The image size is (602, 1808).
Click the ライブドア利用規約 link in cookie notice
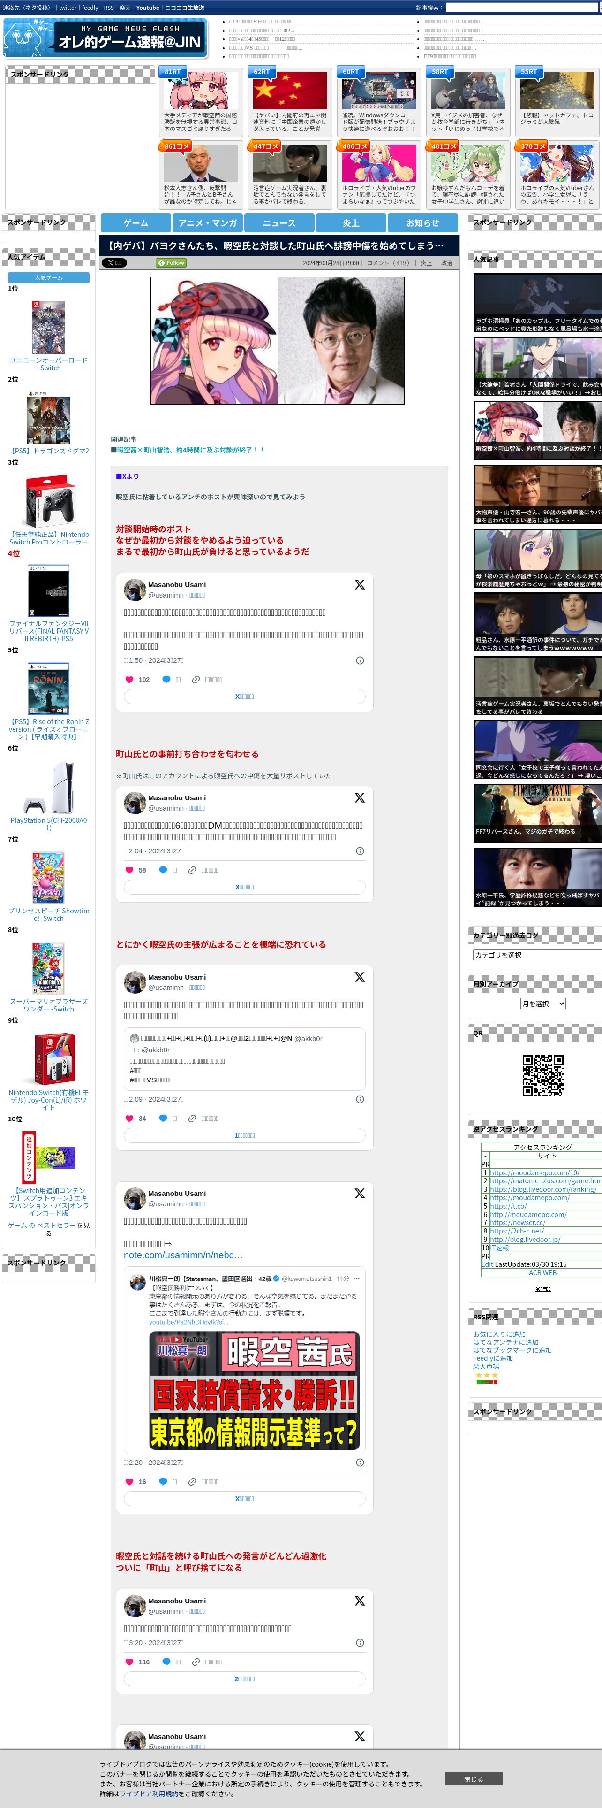coord(149,1794)
